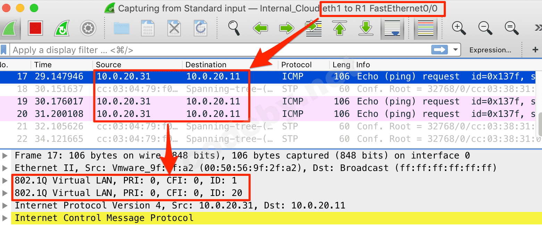Restart the current capture
Image resolution: width=542 pixels, height=231 pixels.
[62, 28]
